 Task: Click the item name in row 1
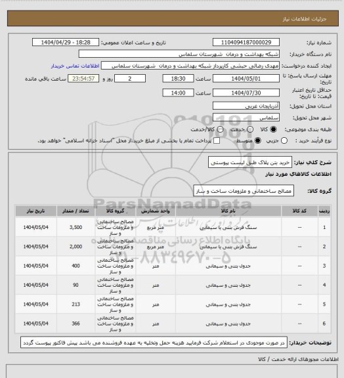click(228, 227)
